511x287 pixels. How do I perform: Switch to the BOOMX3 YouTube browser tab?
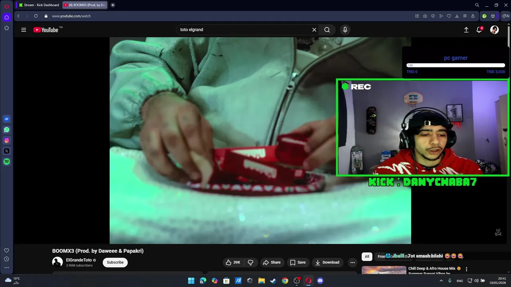pos(85,5)
